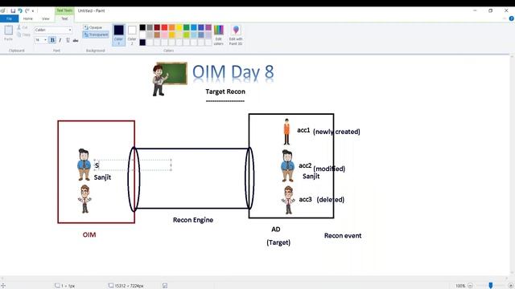Set the text background to Transparent
Screen dimensions: 515x289
(x=95, y=35)
